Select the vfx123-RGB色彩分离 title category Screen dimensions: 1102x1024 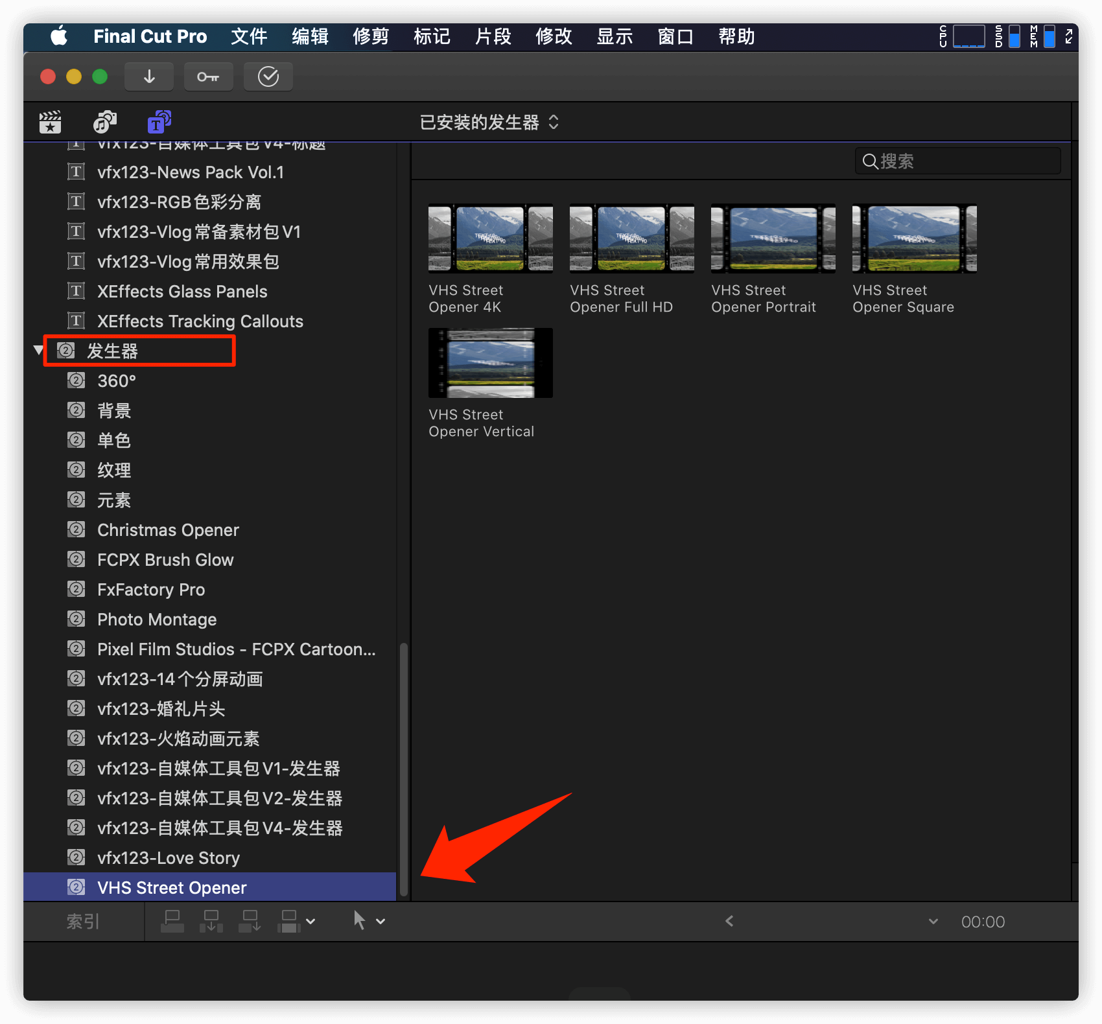210,202
